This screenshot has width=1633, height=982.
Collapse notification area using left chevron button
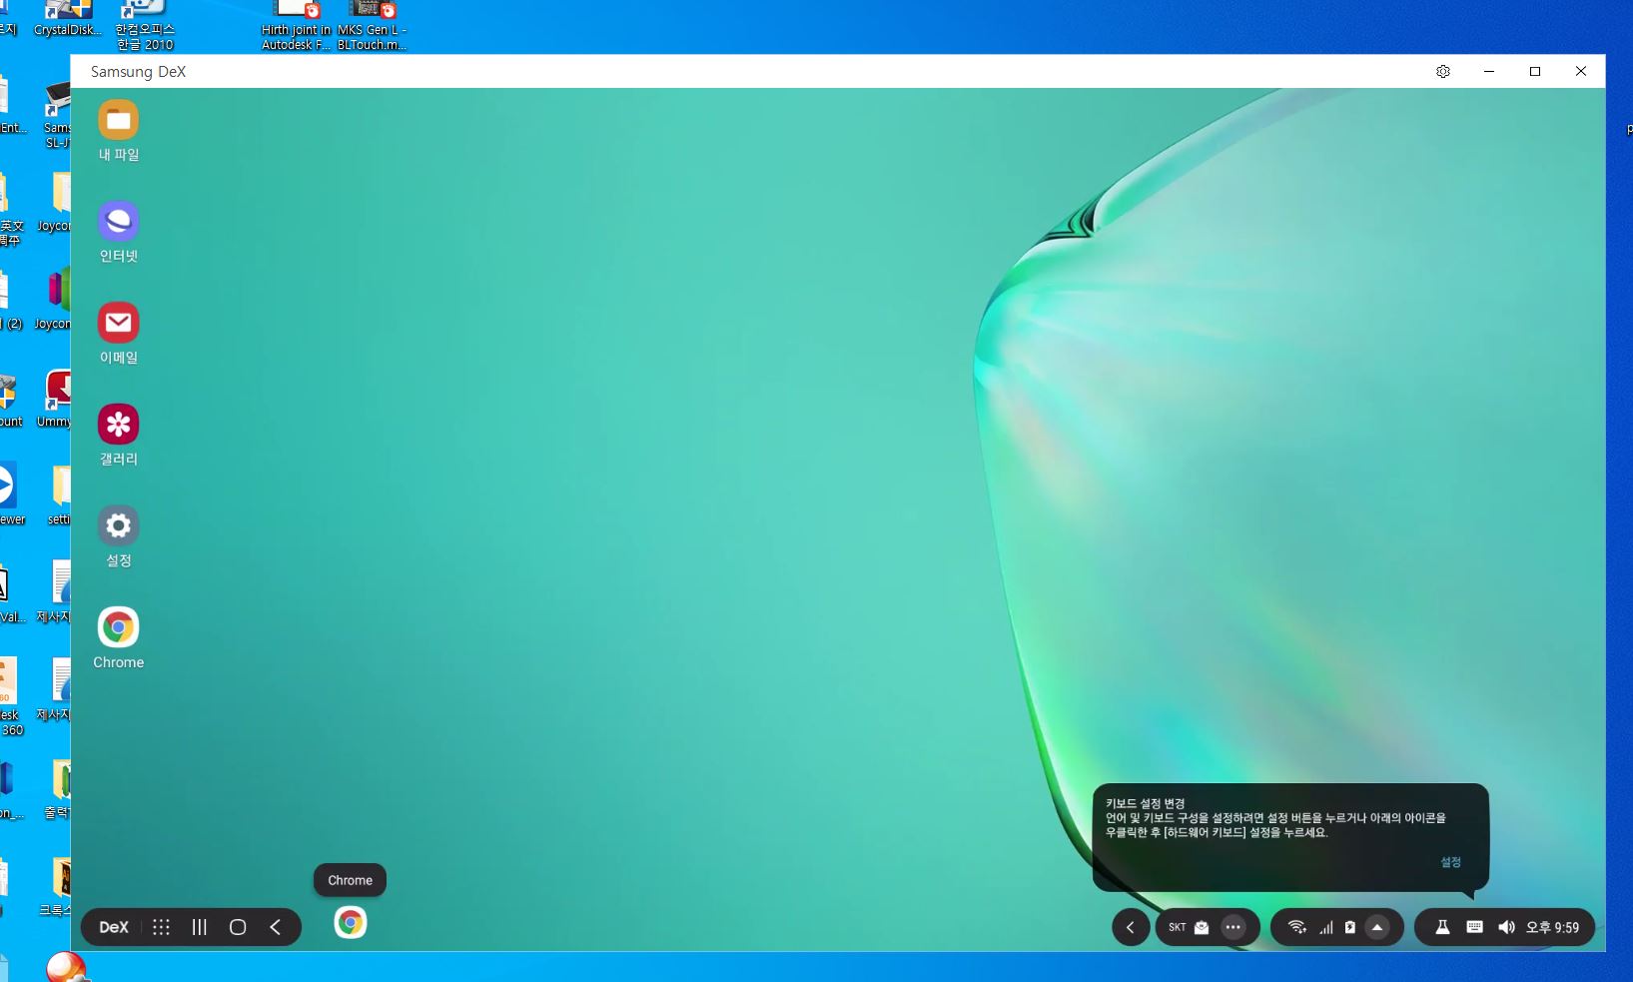(x=1131, y=927)
